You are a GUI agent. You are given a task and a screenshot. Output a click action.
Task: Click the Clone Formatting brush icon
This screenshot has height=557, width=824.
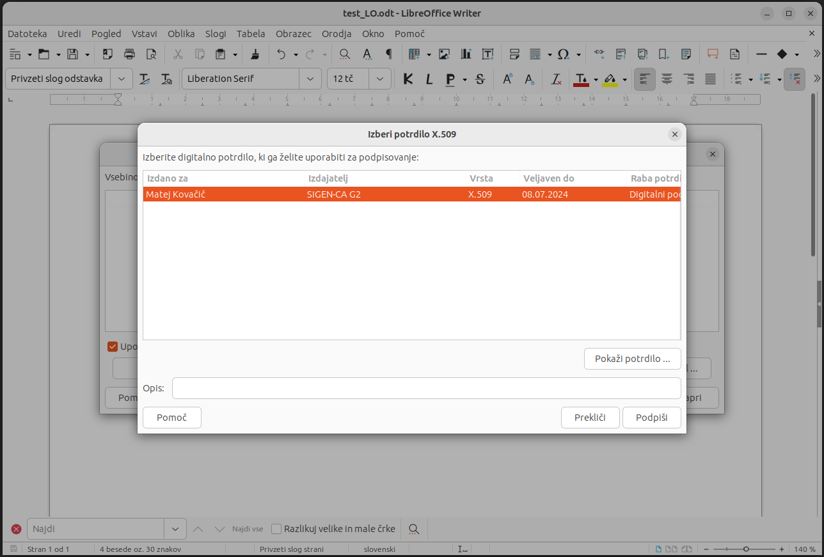point(255,54)
